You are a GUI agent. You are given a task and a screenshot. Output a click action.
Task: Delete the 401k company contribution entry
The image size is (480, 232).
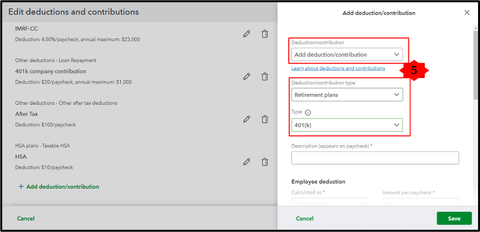[265, 77]
